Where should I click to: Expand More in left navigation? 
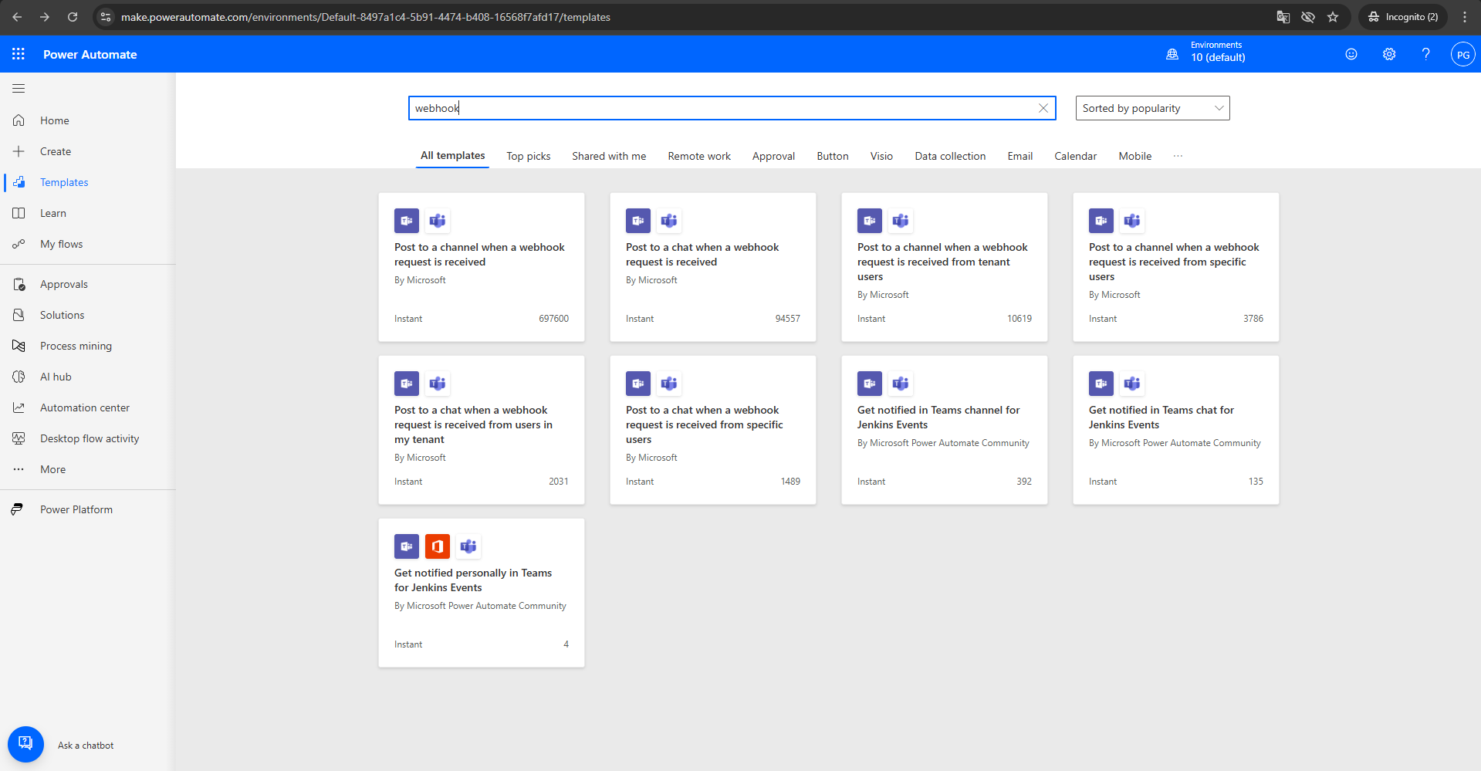coord(52,469)
